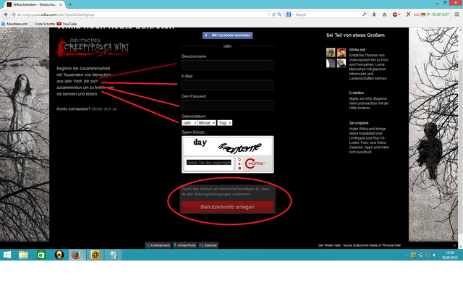Open a new browser tab with plus

click(x=70, y=4)
